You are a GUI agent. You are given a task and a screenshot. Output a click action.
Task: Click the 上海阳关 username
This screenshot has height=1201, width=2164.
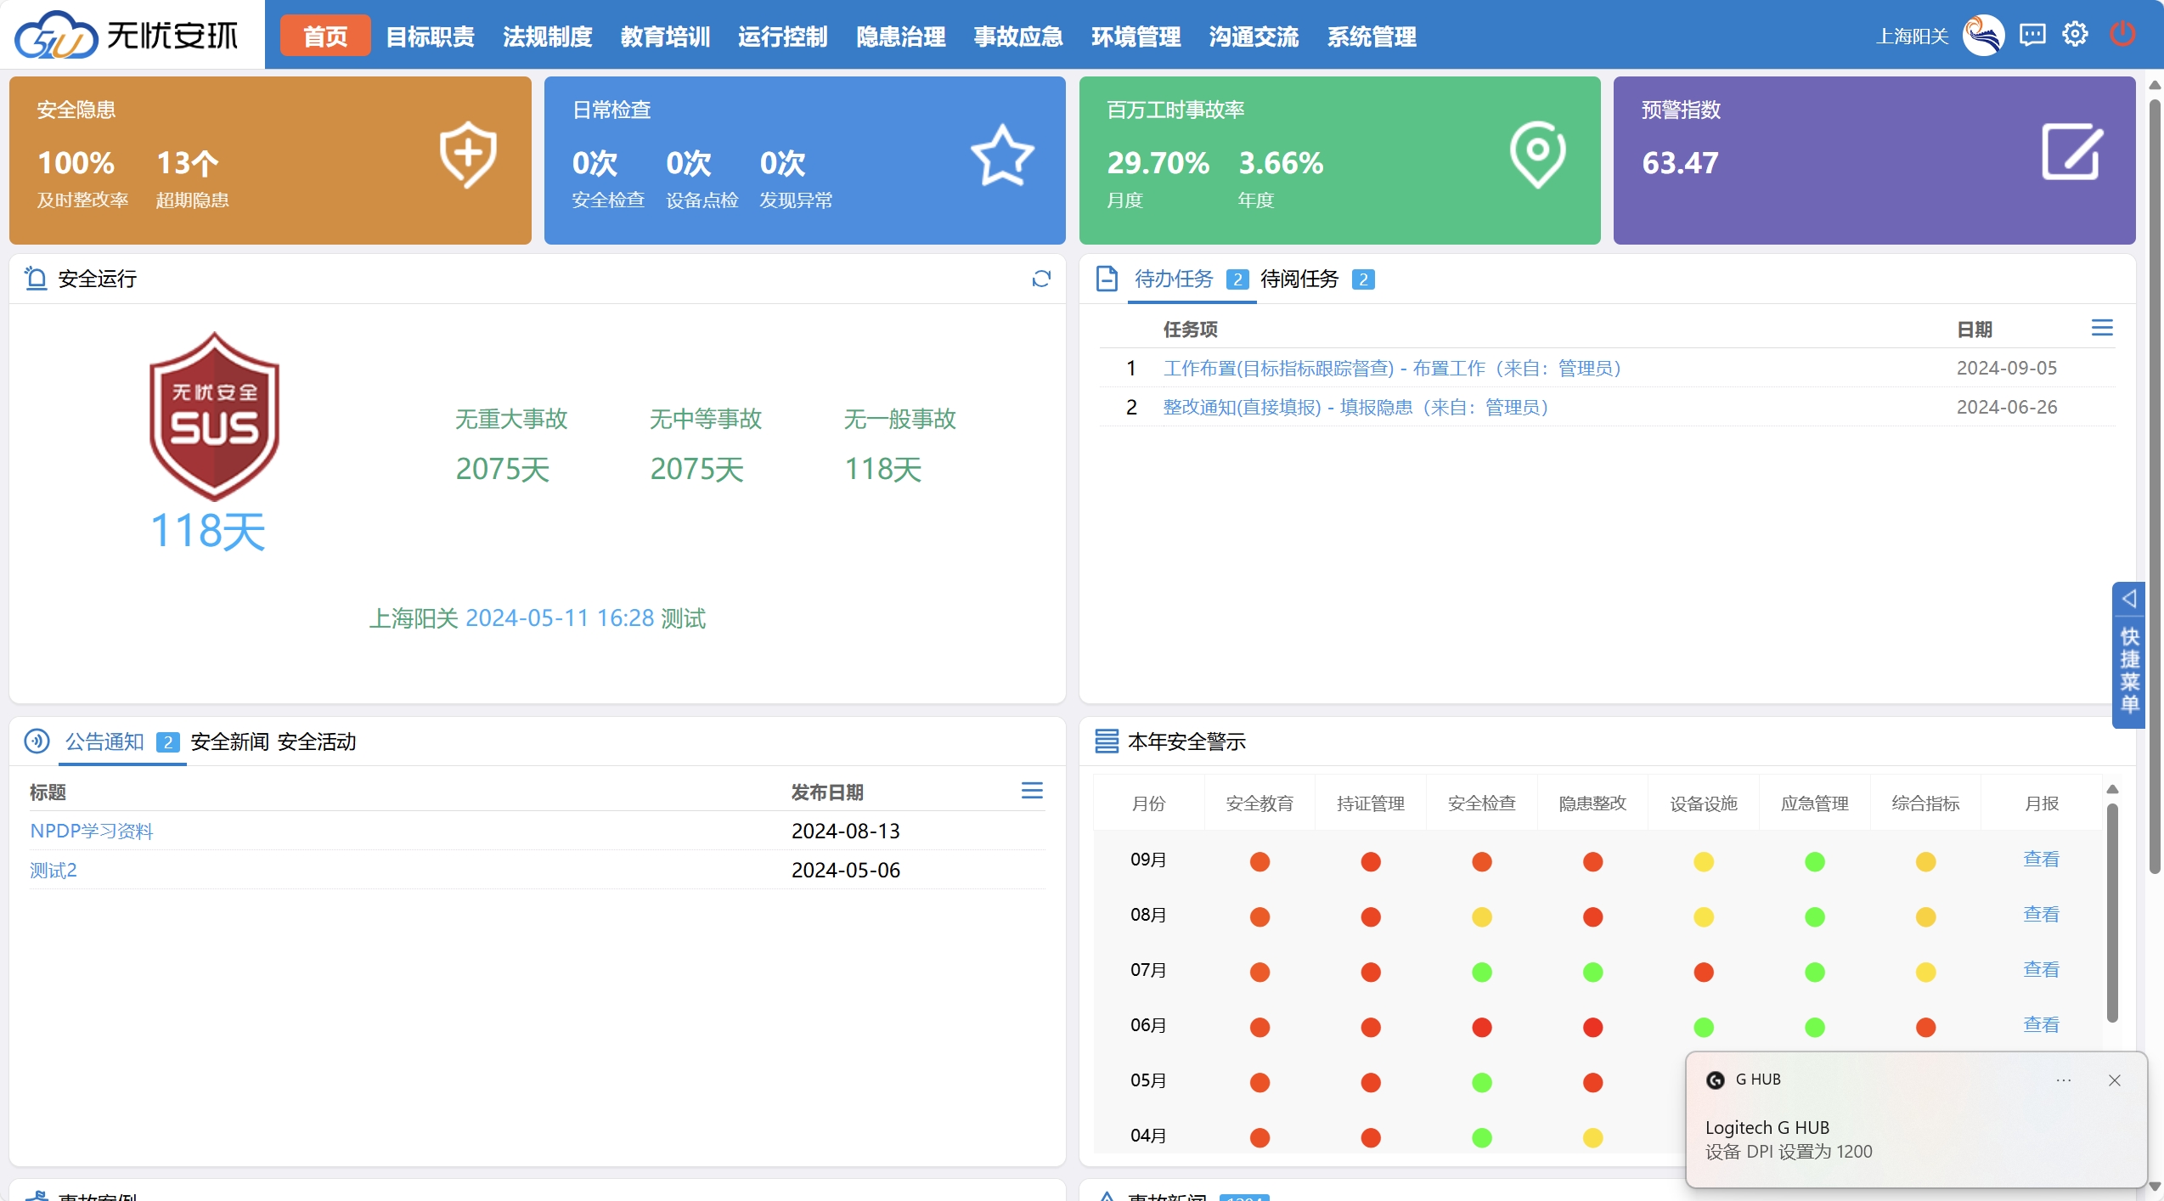click(x=1912, y=36)
